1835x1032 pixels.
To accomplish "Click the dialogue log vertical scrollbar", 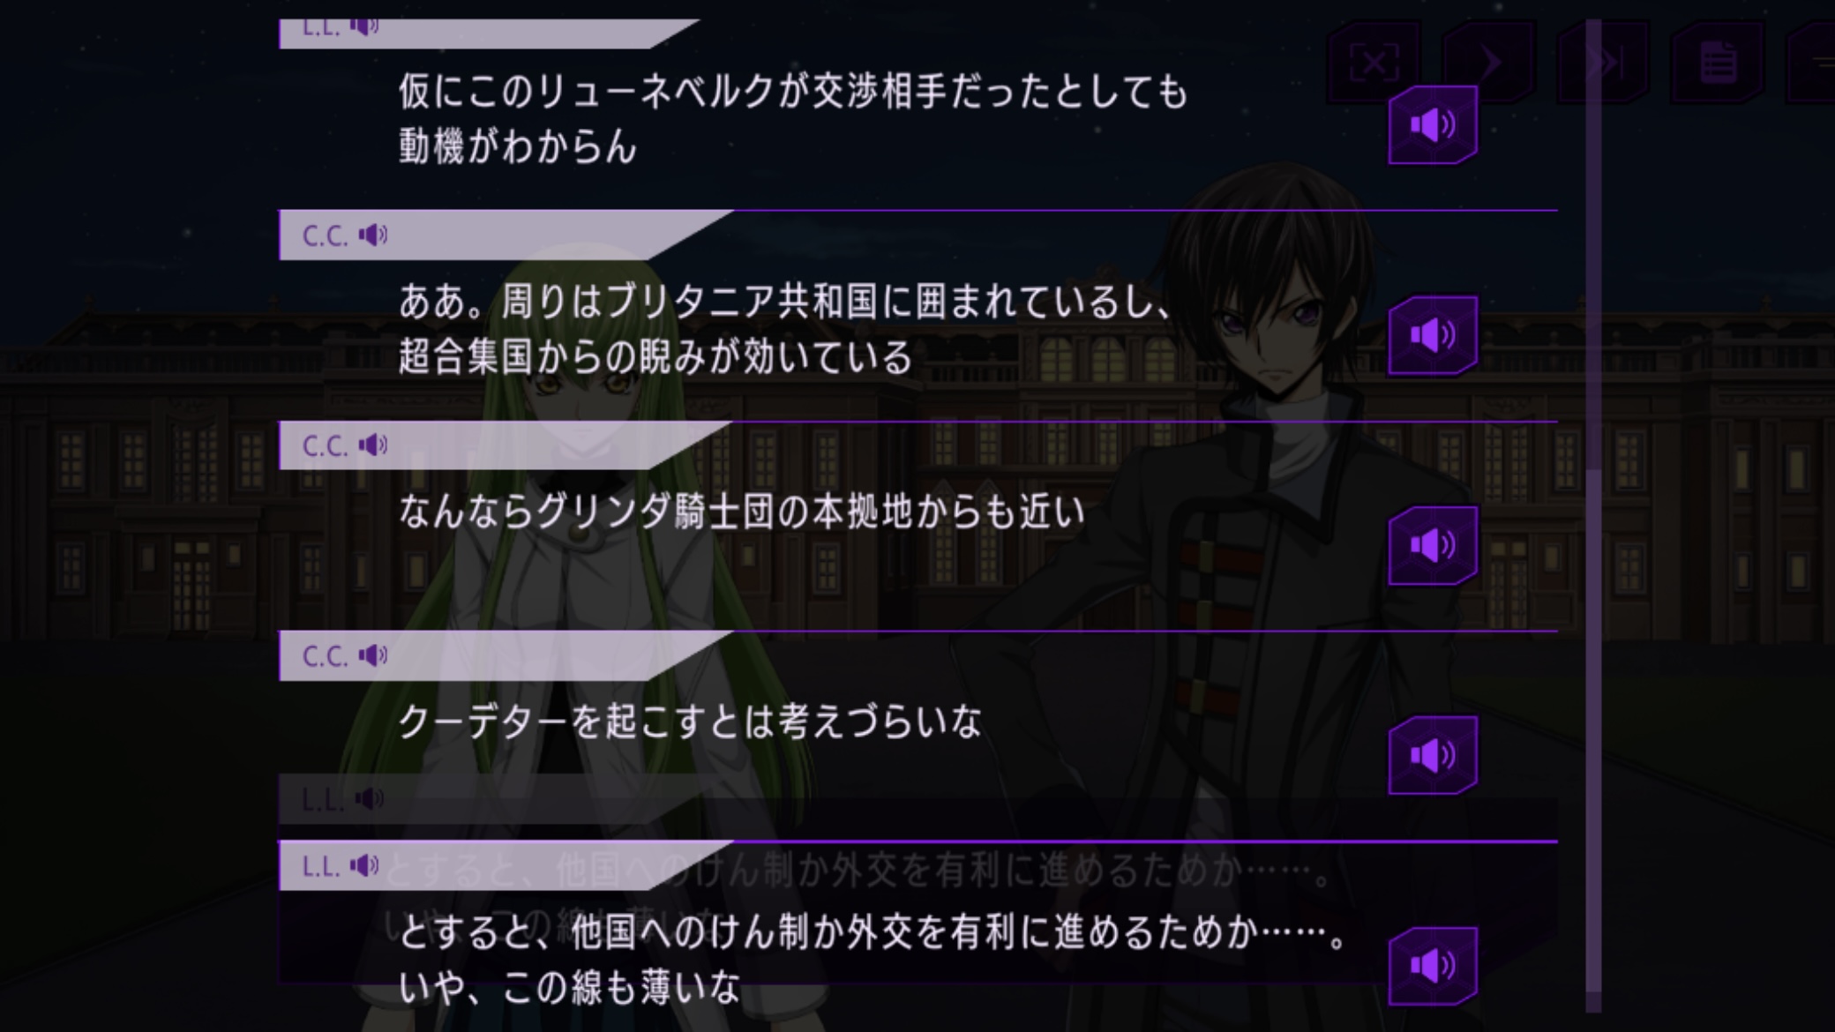I will [1593, 516].
